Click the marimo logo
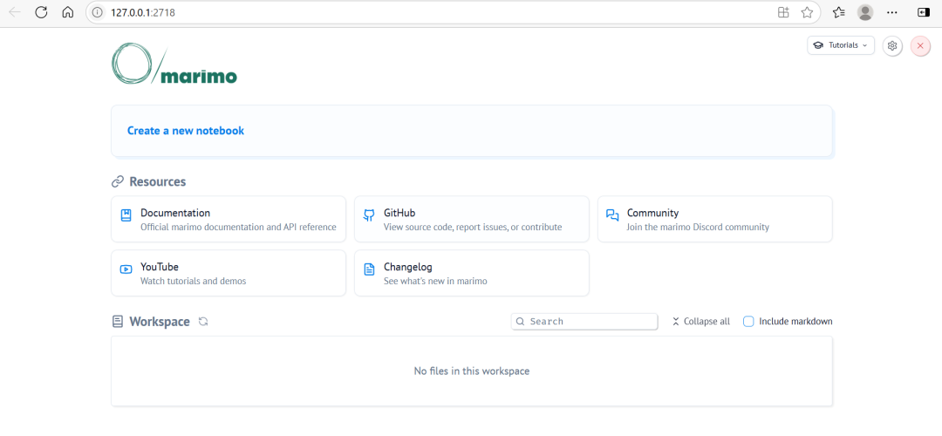The height and width of the screenshot is (436, 942). (174, 65)
